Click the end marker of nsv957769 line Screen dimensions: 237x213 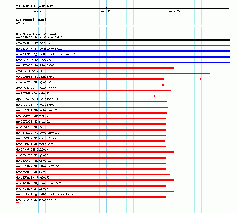(x=155, y=96)
